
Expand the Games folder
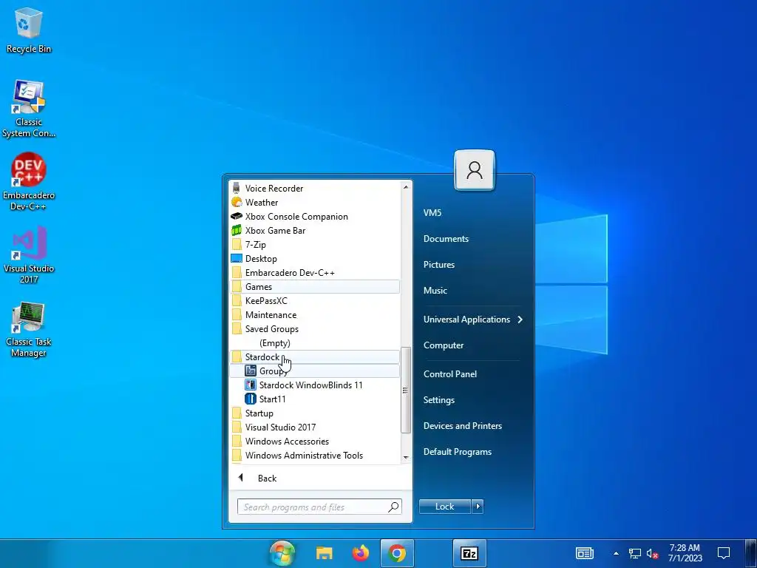click(315, 286)
